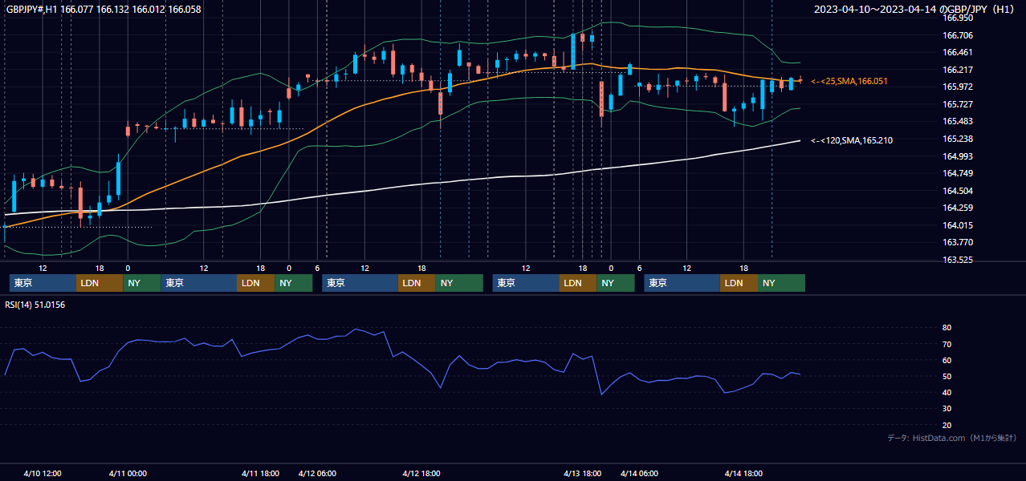Select the 4/12 18:00 time axis label
The image size is (1026, 481).
pyautogui.click(x=421, y=474)
